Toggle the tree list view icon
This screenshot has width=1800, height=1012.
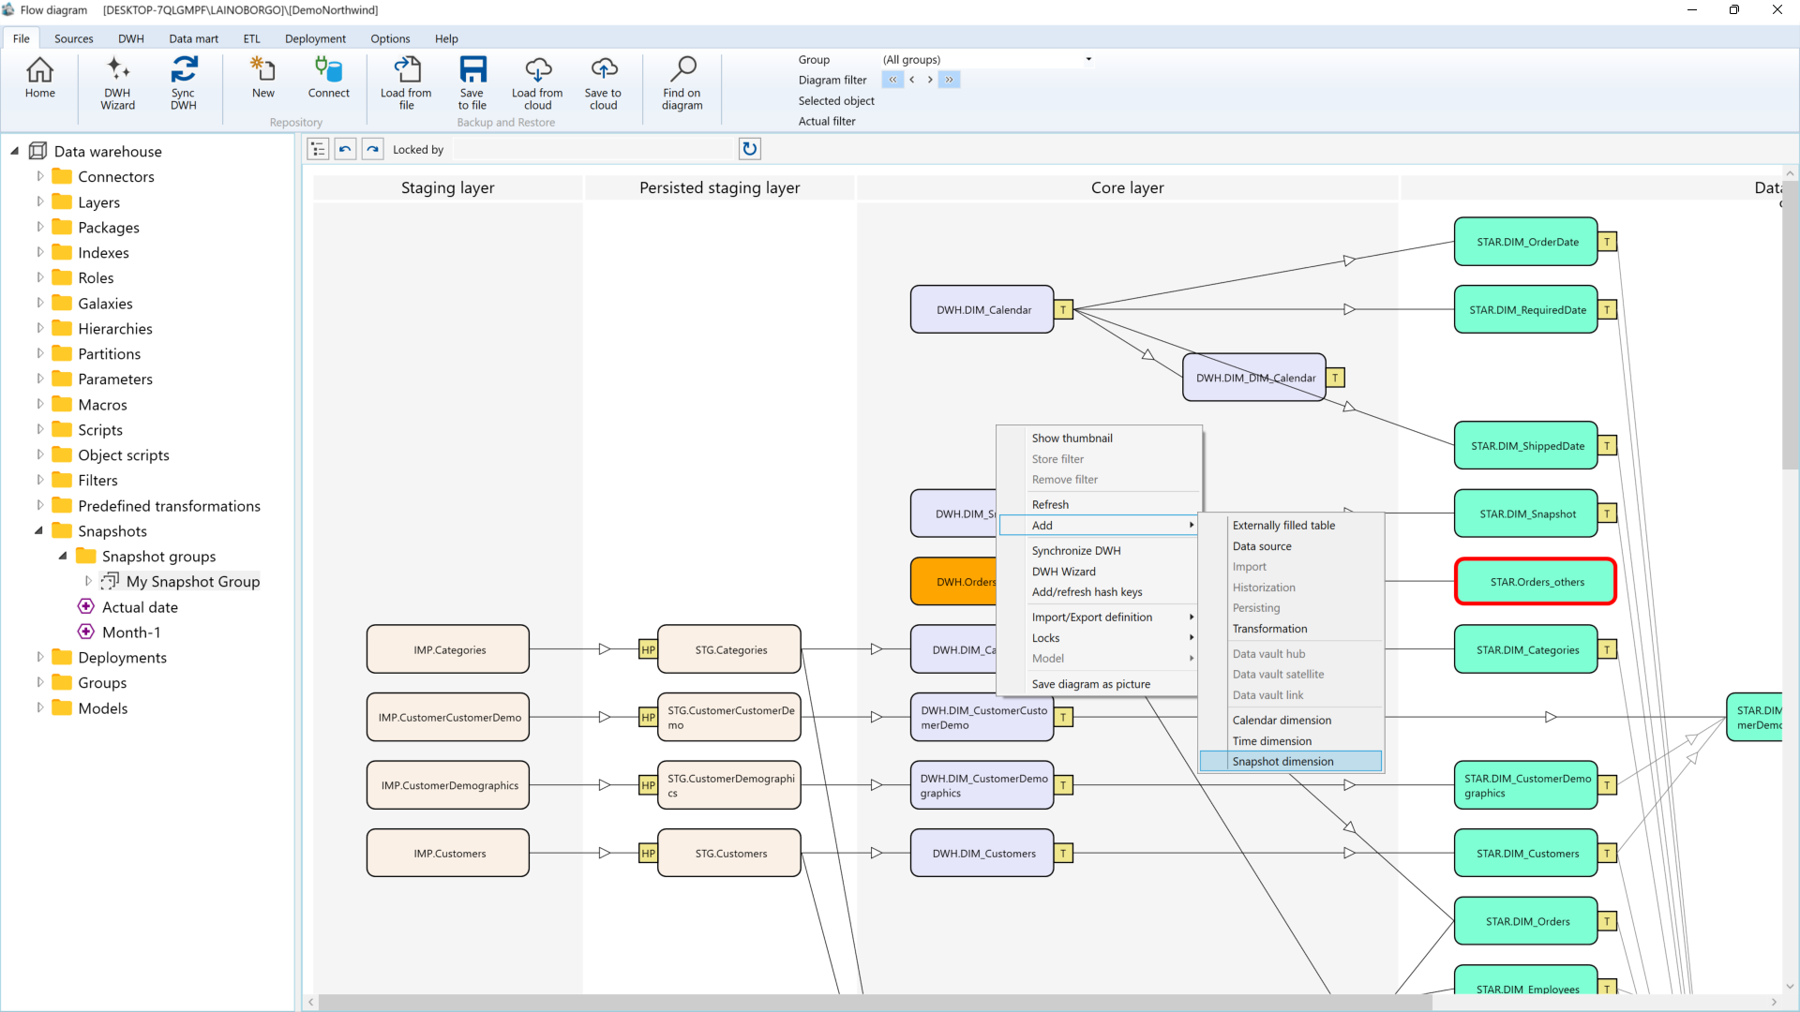pyautogui.click(x=318, y=149)
